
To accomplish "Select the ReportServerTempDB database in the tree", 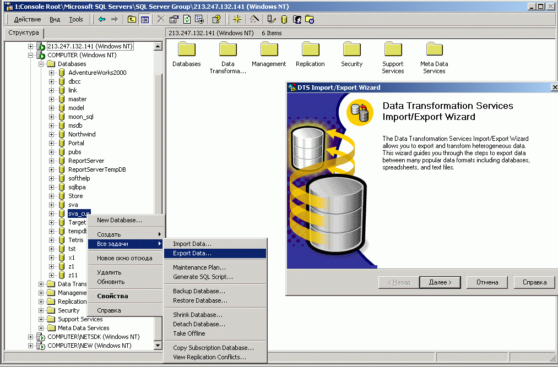I will (97, 169).
